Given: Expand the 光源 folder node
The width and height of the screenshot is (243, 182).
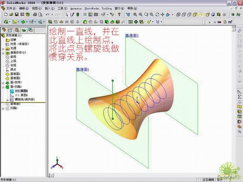Looking at the screenshot, I should (3, 48).
